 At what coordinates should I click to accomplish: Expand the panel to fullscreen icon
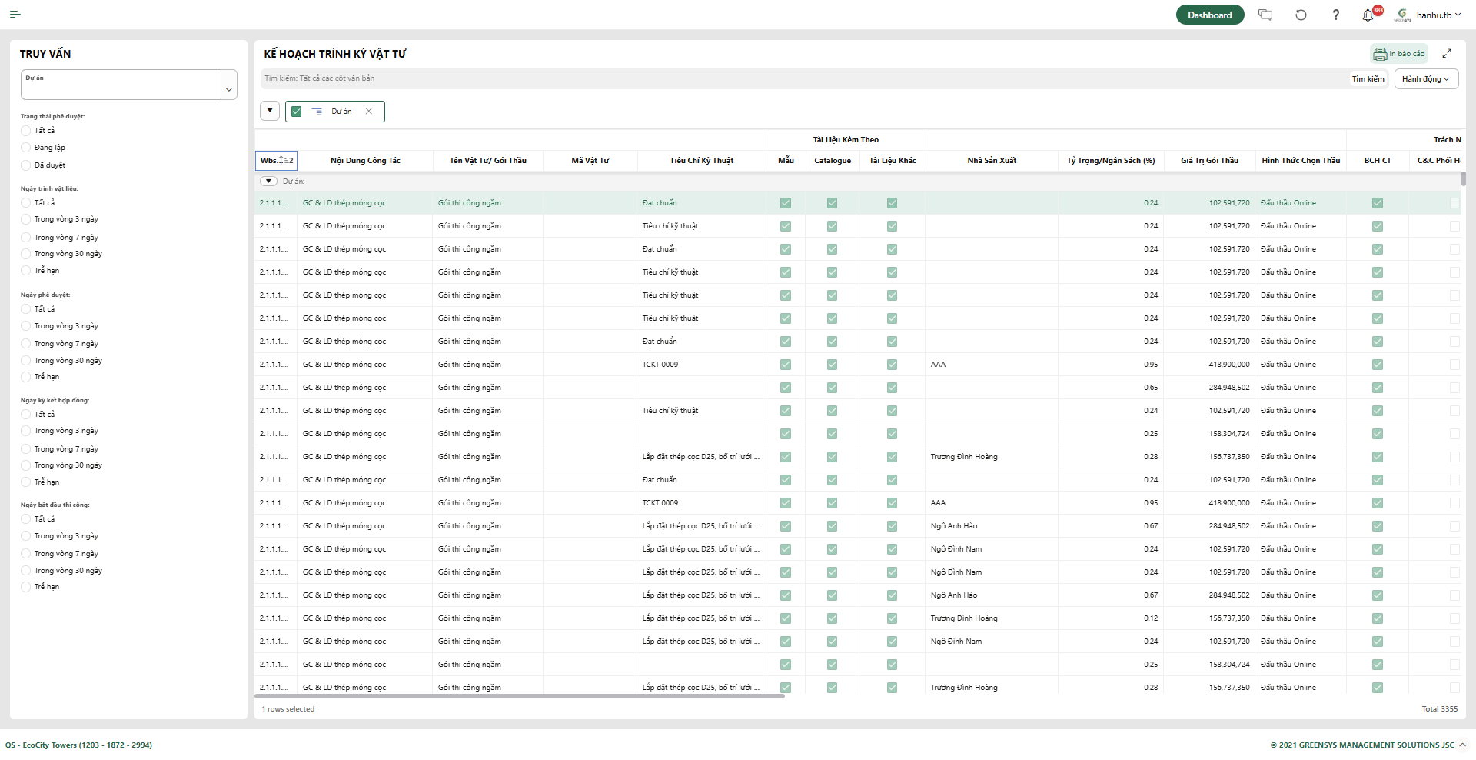[x=1447, y=53]
